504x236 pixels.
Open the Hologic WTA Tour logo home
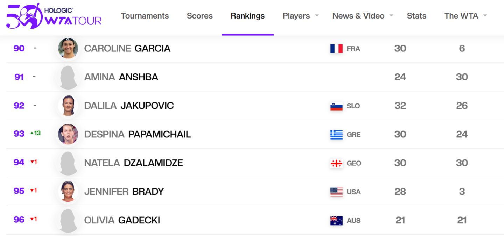point(54,16)
